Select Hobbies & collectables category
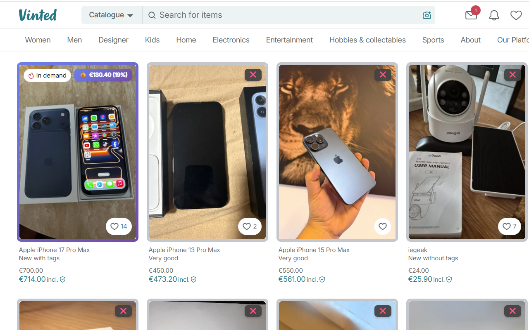 367,40
